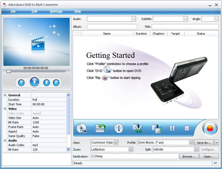Screen dimensions: 222x169
Task: Click the Open DVD disc icon
Action: click(x=81, y=128)
